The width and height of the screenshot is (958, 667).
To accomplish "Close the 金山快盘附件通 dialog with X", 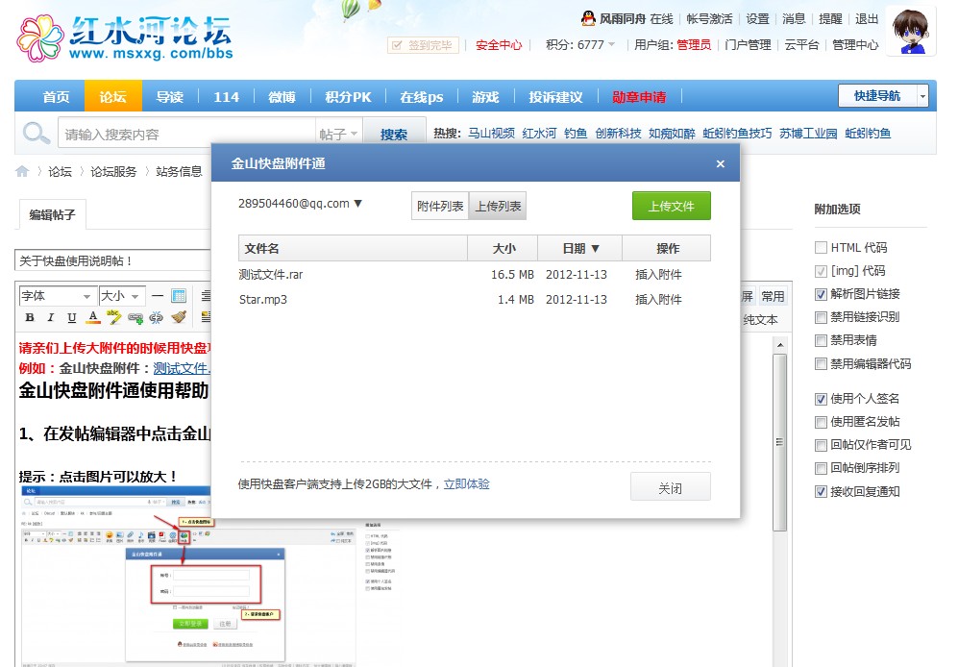I will (x=721, y=163).
